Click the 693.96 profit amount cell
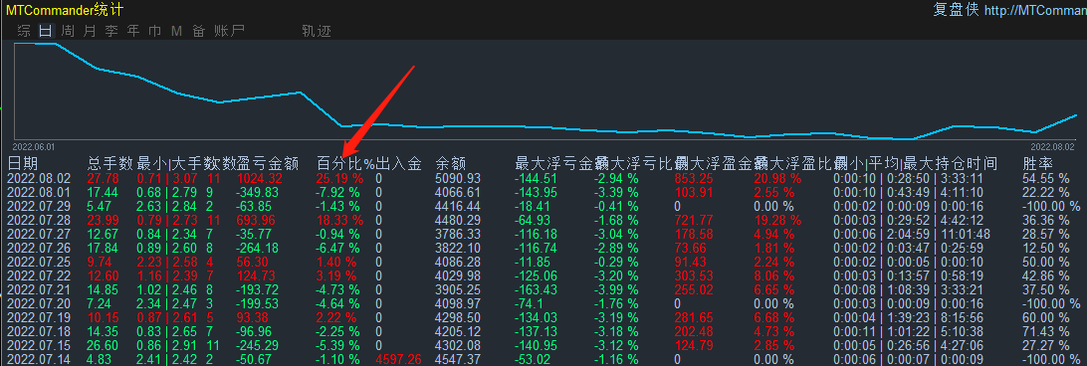1087x366 pixels. pos(256,220)
